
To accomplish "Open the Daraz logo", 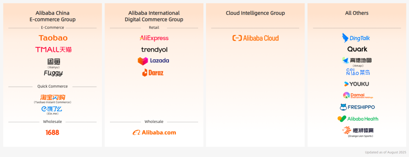I will (153, 72).
